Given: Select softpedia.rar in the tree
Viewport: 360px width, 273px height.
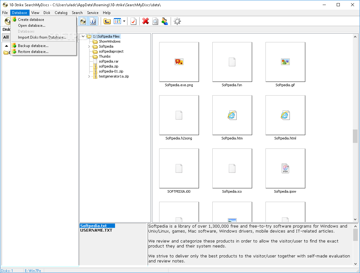Looking at the screenshot, I should (108, 61).
